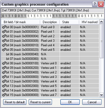
Task: Toggle bit 15 Vertex unit 7 checkmark
Action: tap(4, 95)
